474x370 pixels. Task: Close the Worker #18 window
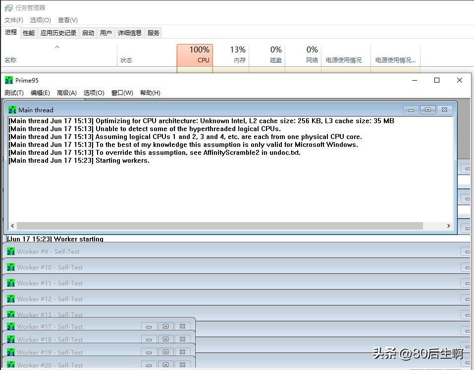[x=183, y=339]
